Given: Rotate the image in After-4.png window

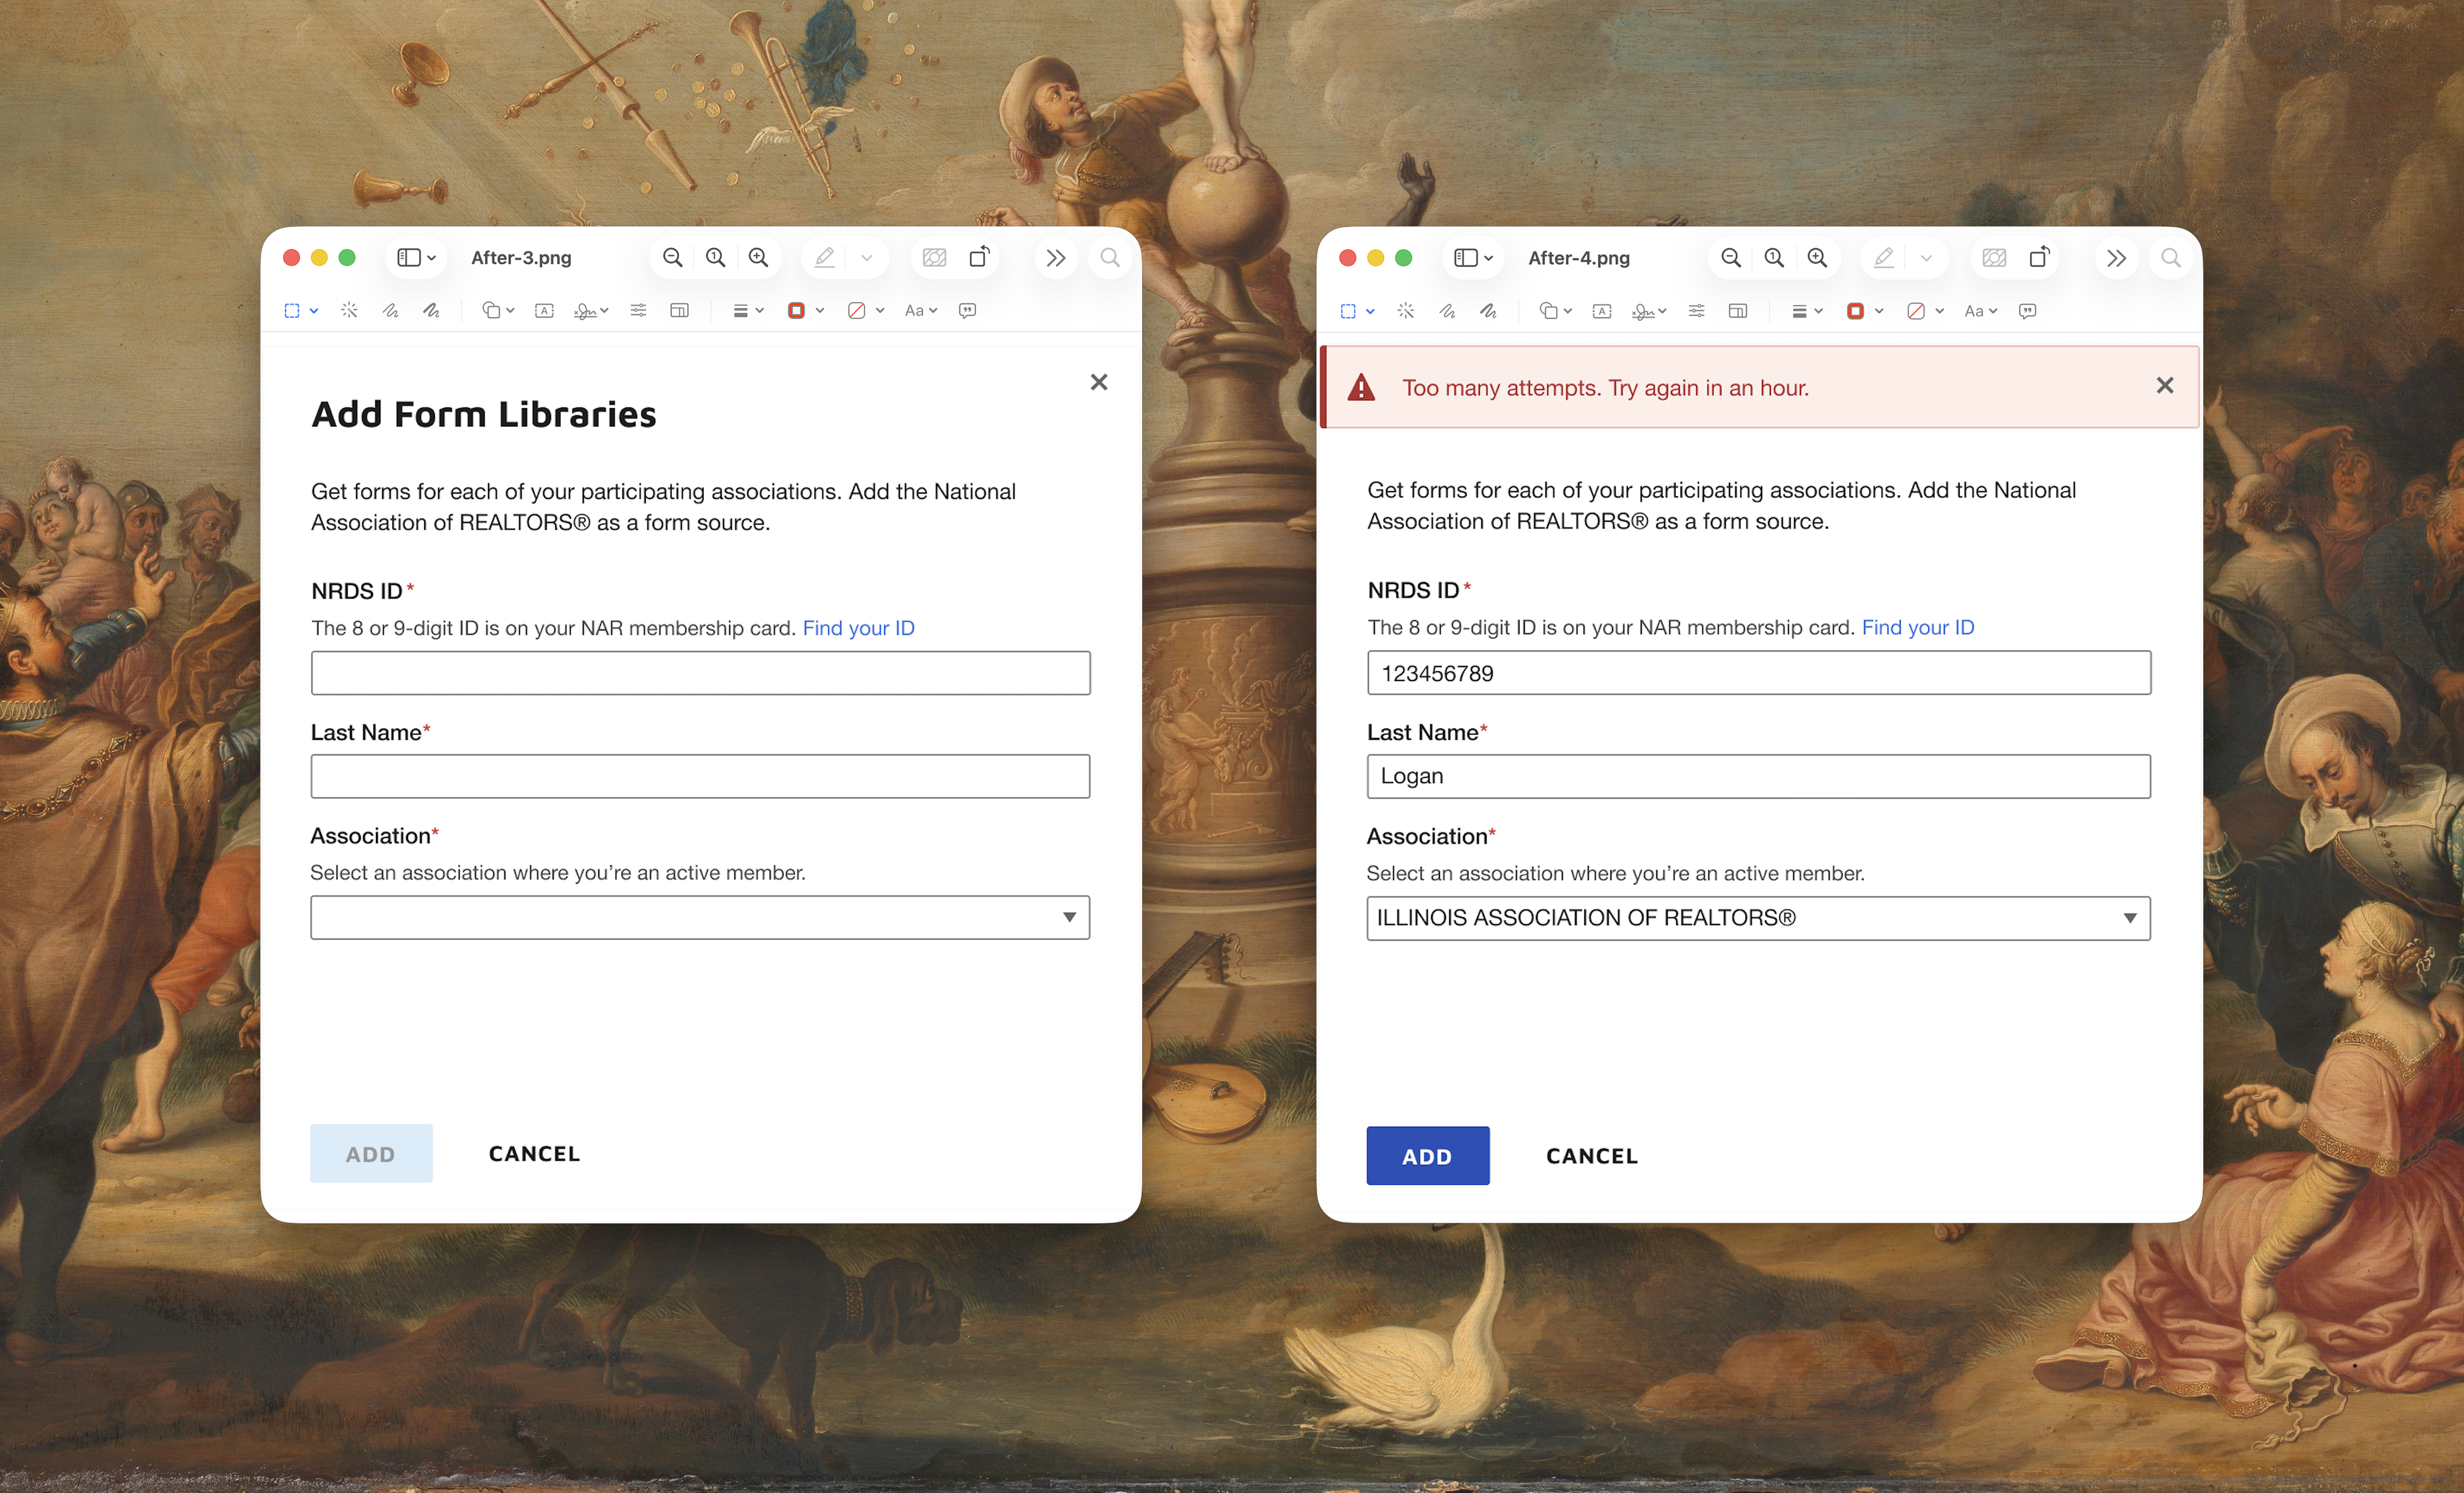Looking at the screenshot, I should click(x=2039, y=257).
